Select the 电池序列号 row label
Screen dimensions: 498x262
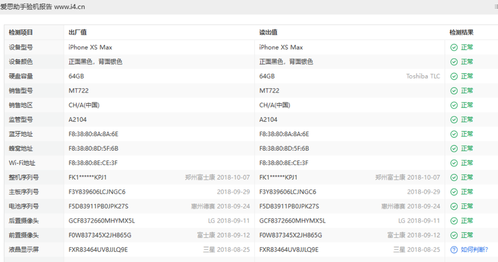(23, 207)
